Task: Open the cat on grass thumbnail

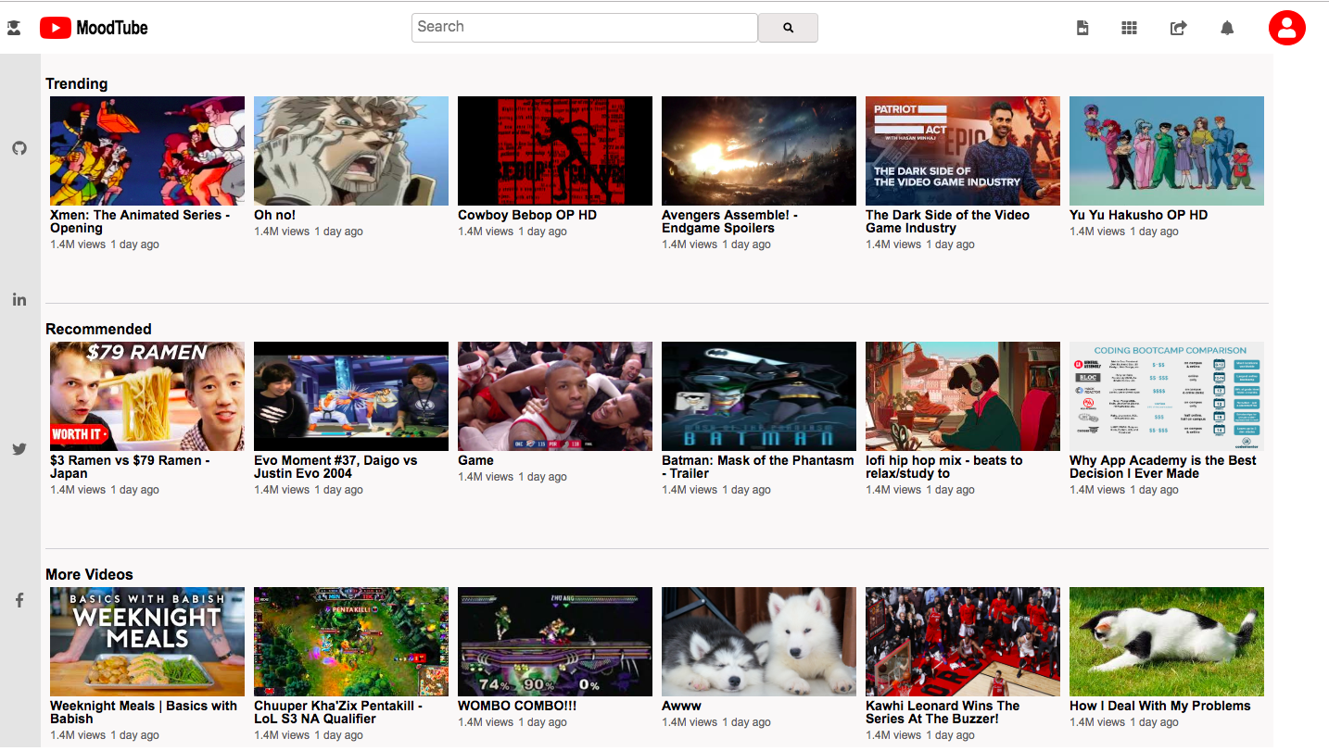Action: [x=1167, y=642]
